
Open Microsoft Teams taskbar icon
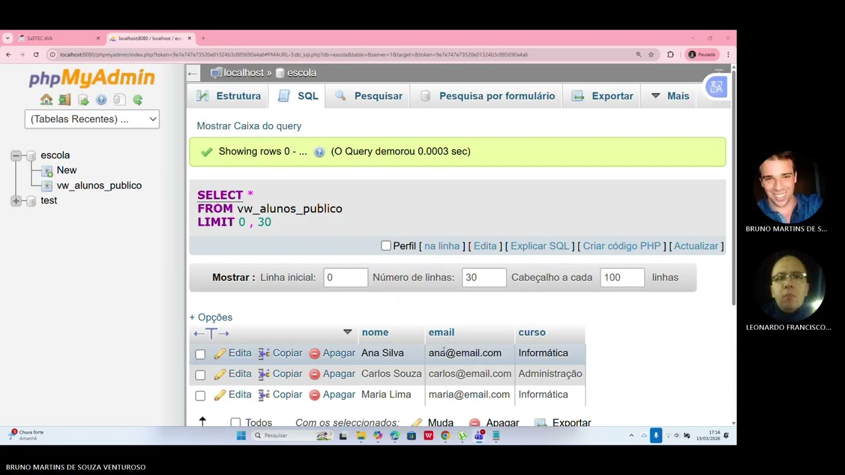coord(479,435)
